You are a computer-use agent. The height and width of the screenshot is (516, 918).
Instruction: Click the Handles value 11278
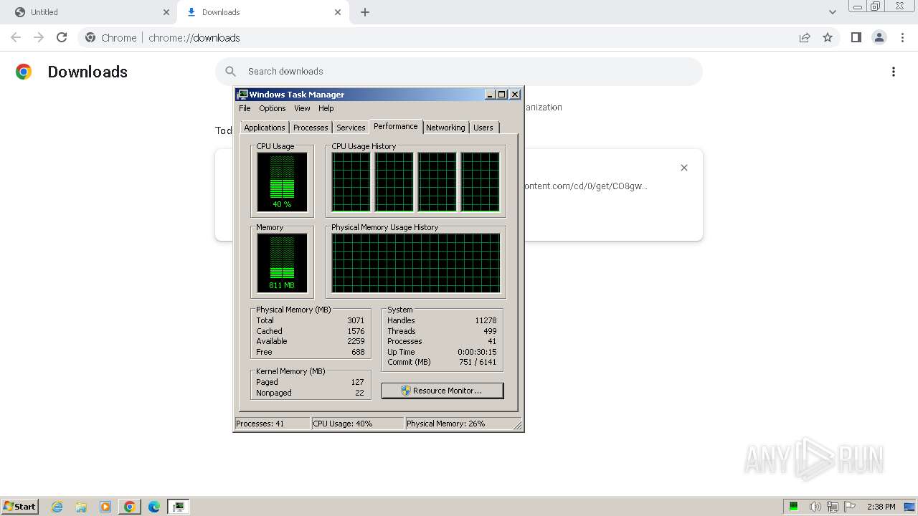[486, 320]
